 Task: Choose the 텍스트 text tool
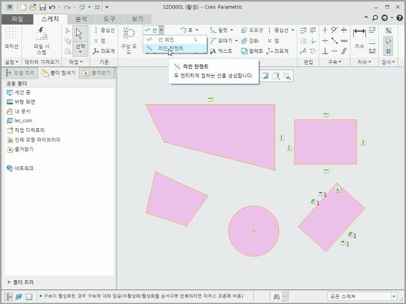[221, 51]
